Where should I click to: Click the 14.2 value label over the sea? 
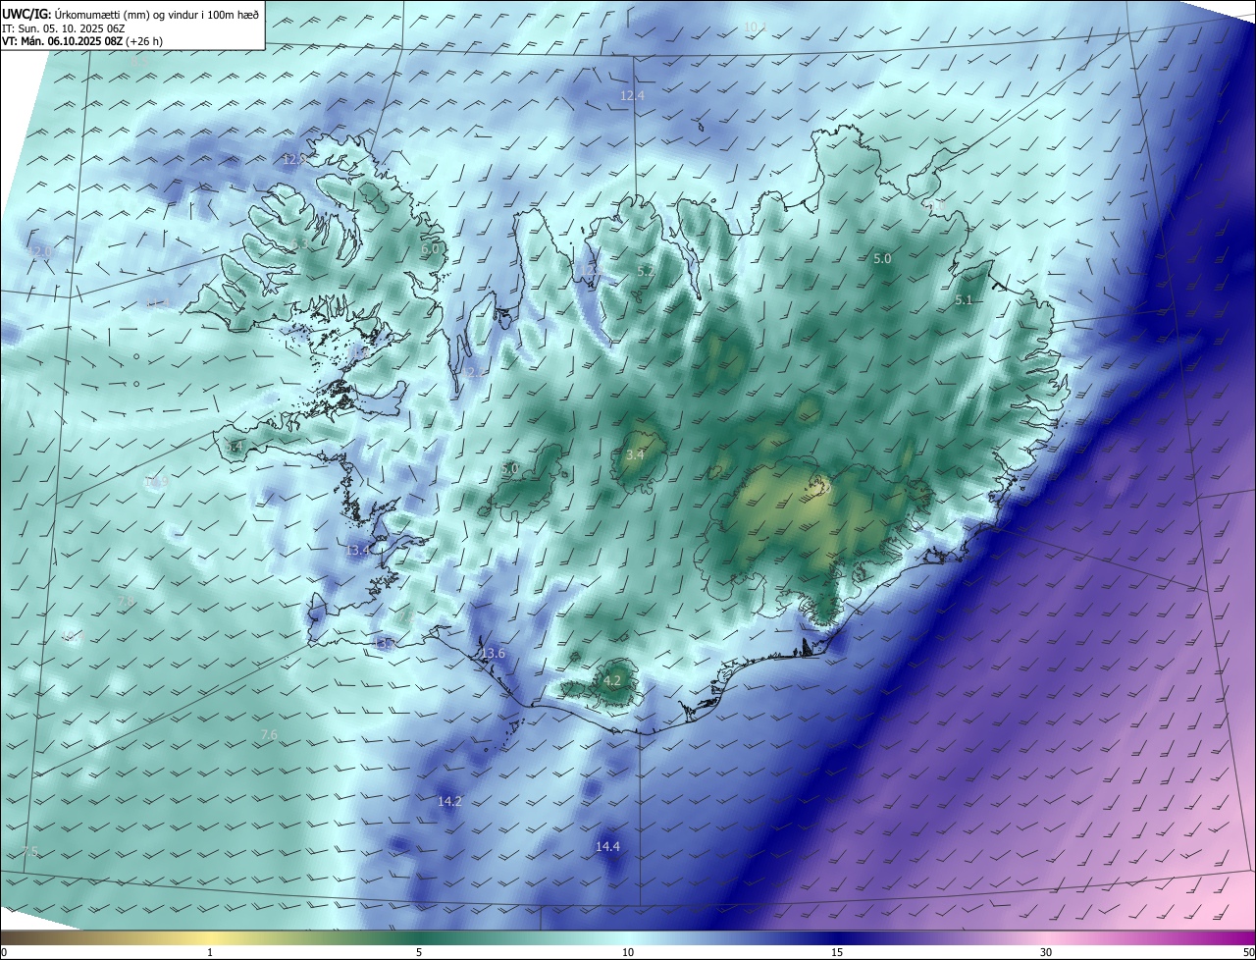[449, 801]
